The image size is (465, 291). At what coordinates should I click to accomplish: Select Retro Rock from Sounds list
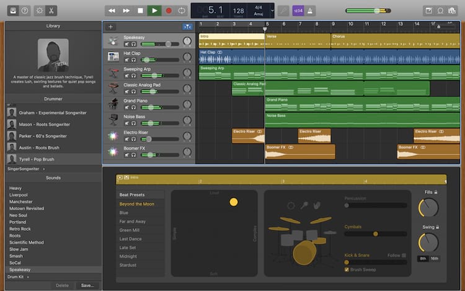click(x=19, y=229)
